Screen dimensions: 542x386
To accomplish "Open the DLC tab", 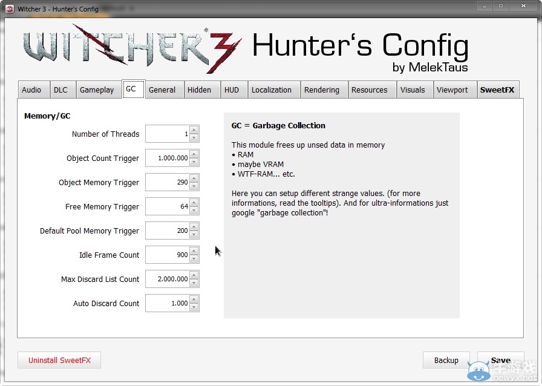I will pyautogui.click(x=62, y=90).
